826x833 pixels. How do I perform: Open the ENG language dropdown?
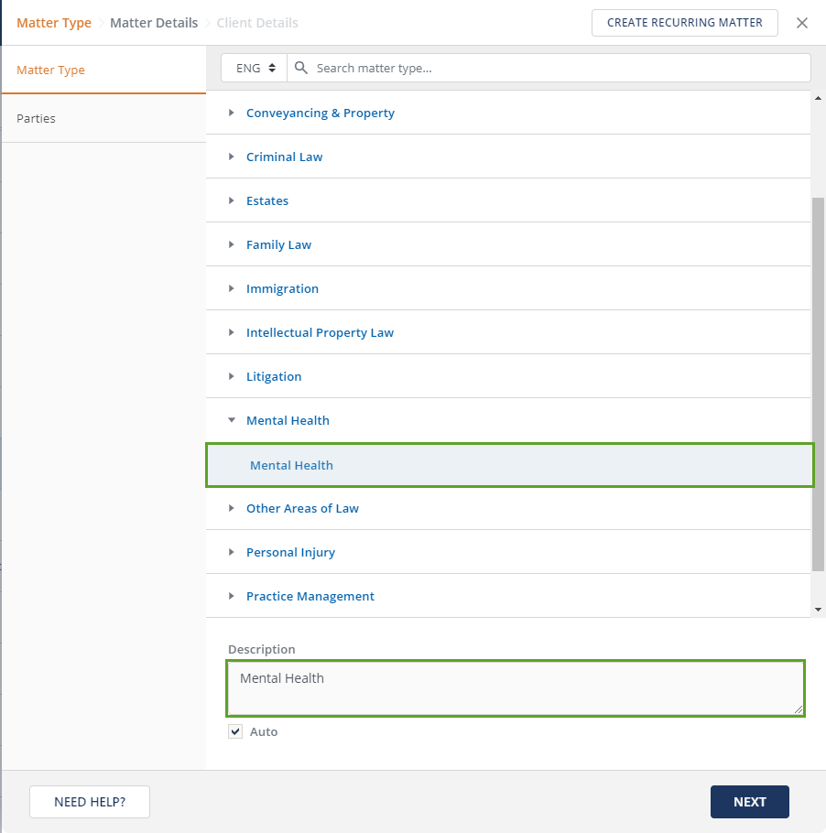[x=255, y=69]
